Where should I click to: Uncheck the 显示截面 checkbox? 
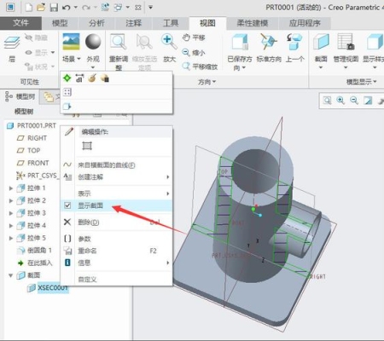67,205
